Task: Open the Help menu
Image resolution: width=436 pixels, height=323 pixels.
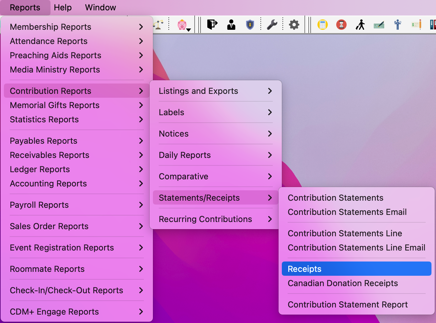Action: pos(63,7)
